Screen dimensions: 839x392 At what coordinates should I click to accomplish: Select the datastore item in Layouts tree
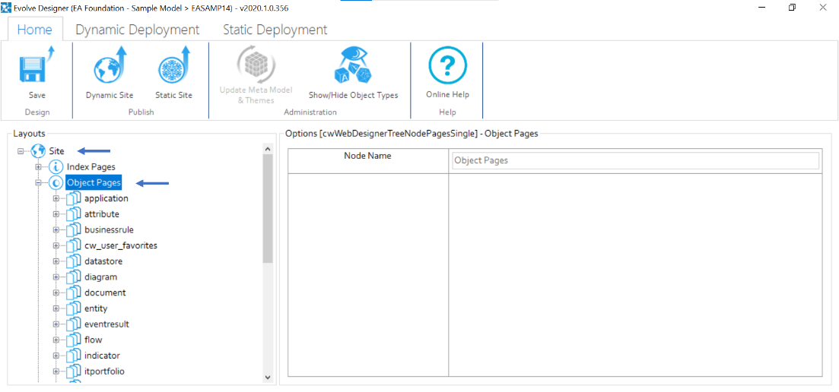[103, 261]
